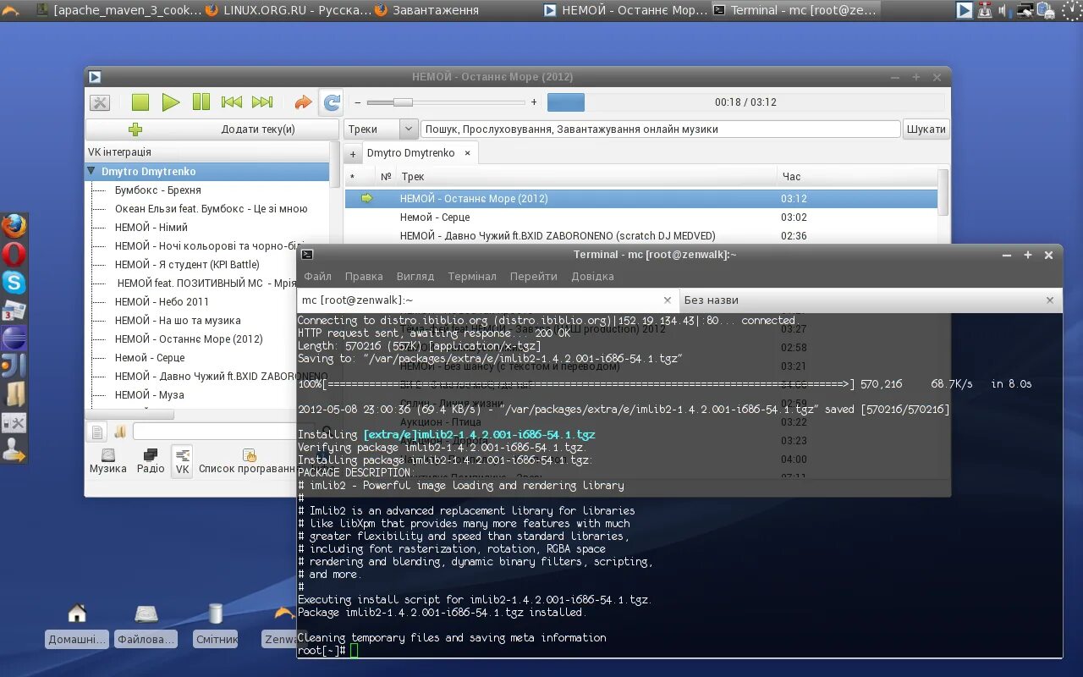1083x677 pixels.
Task: Click the folder view icon beside filter field
Action: [120, 432]
